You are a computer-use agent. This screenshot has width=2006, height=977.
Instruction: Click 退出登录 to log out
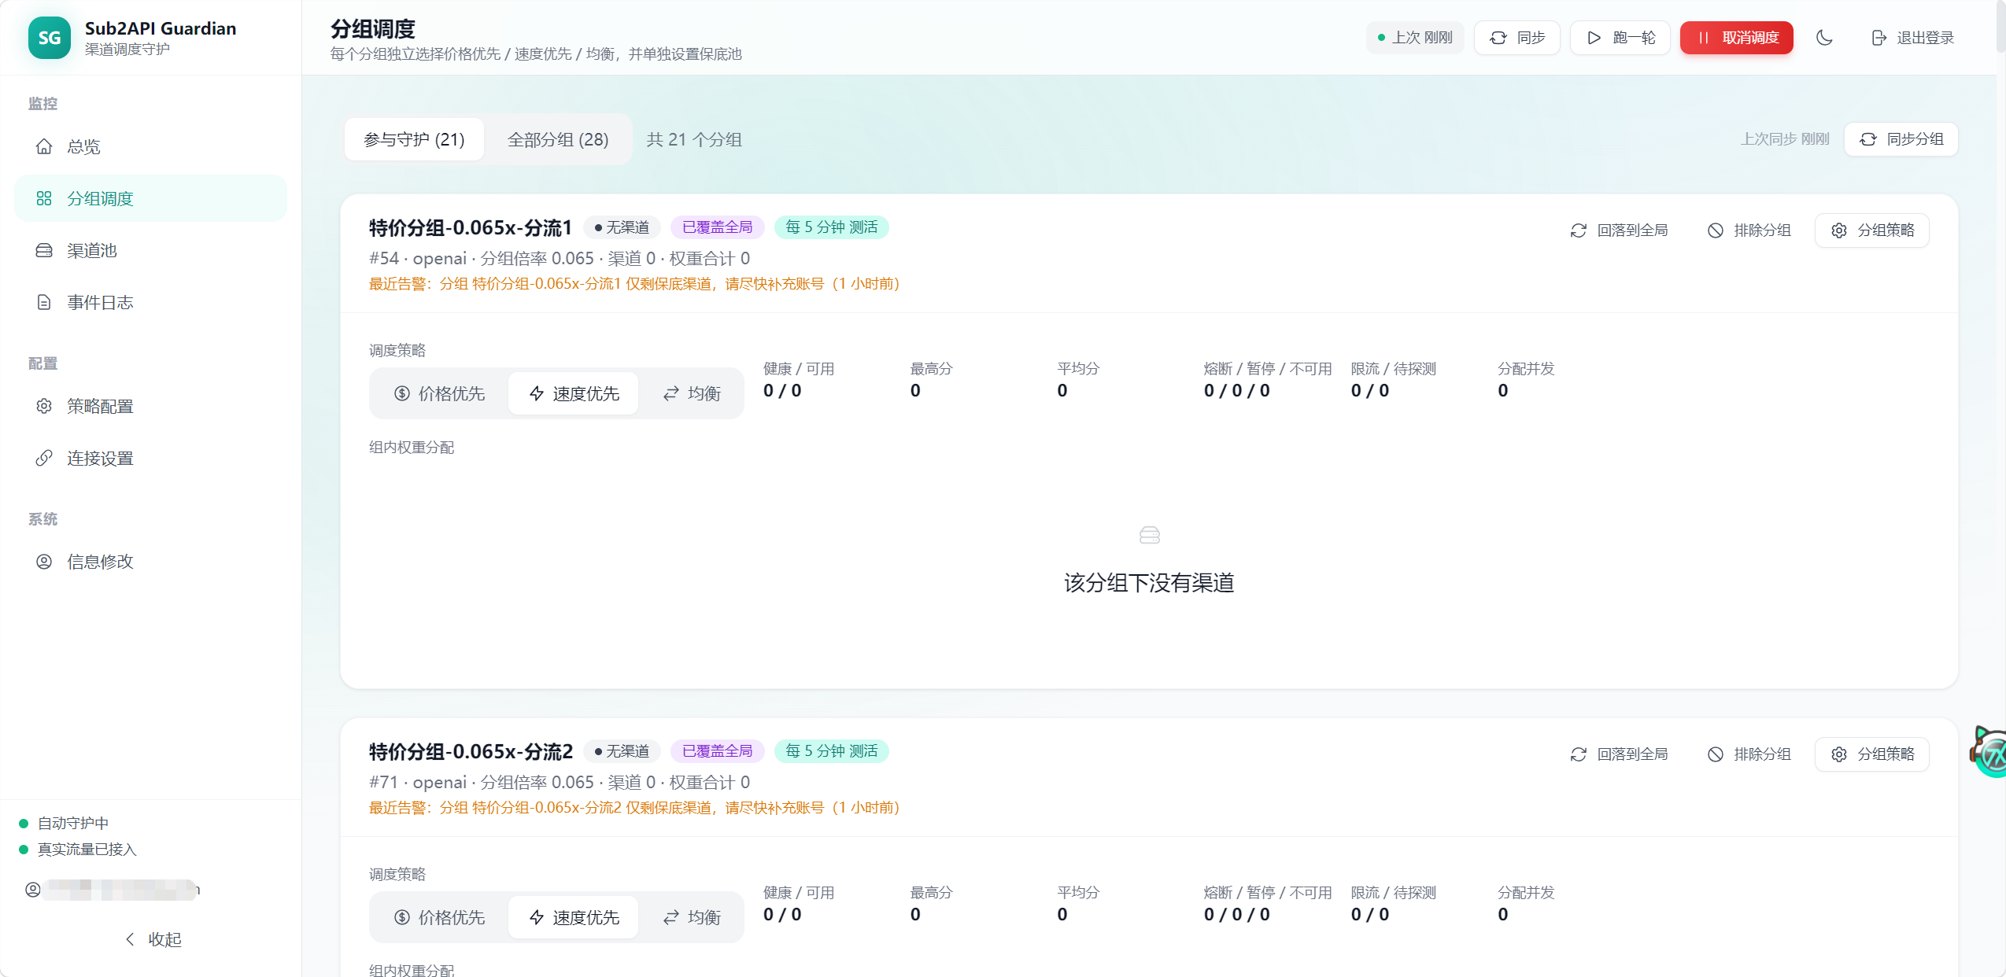[1912, 38]
